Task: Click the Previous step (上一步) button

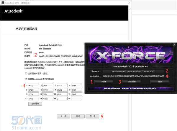Action: coord(63,116)
